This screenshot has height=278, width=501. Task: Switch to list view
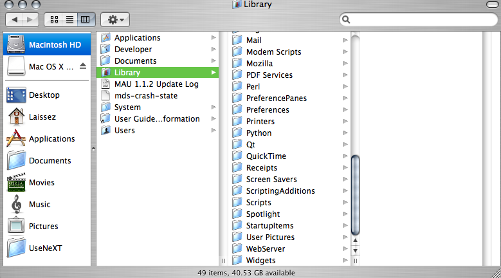point(69,19)
